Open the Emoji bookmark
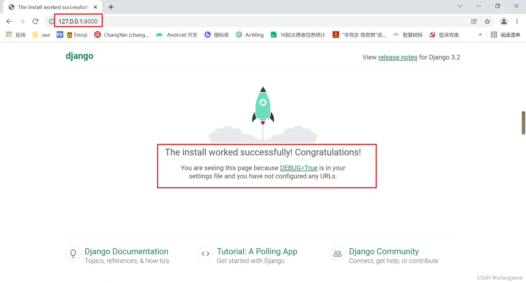Screen dimensions: 526x283 [77, 35]
